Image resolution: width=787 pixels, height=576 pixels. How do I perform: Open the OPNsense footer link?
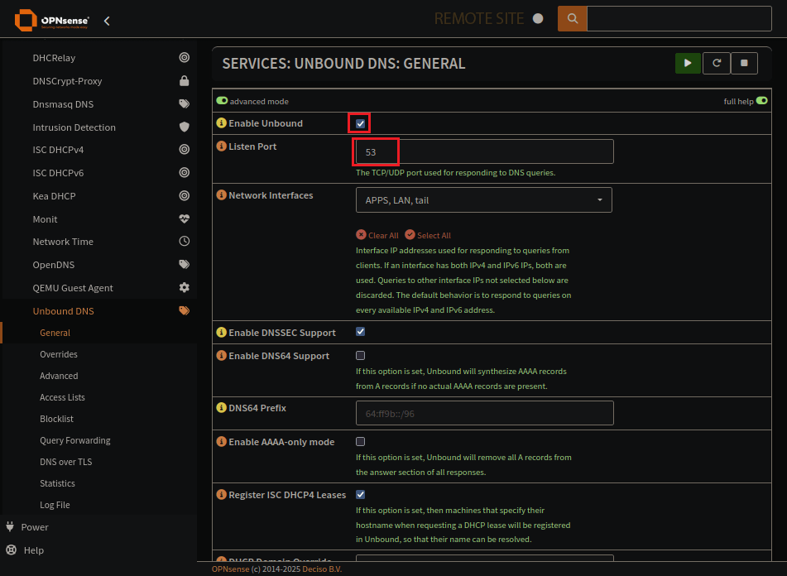click(x=230, y=569)
